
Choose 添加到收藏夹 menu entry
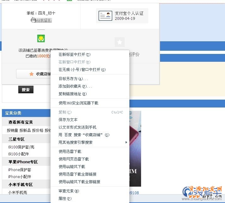(x=90, y=86)
